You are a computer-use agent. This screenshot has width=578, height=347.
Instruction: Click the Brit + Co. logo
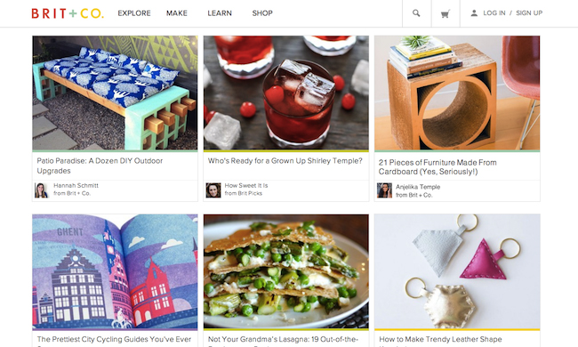coord(68,13)
